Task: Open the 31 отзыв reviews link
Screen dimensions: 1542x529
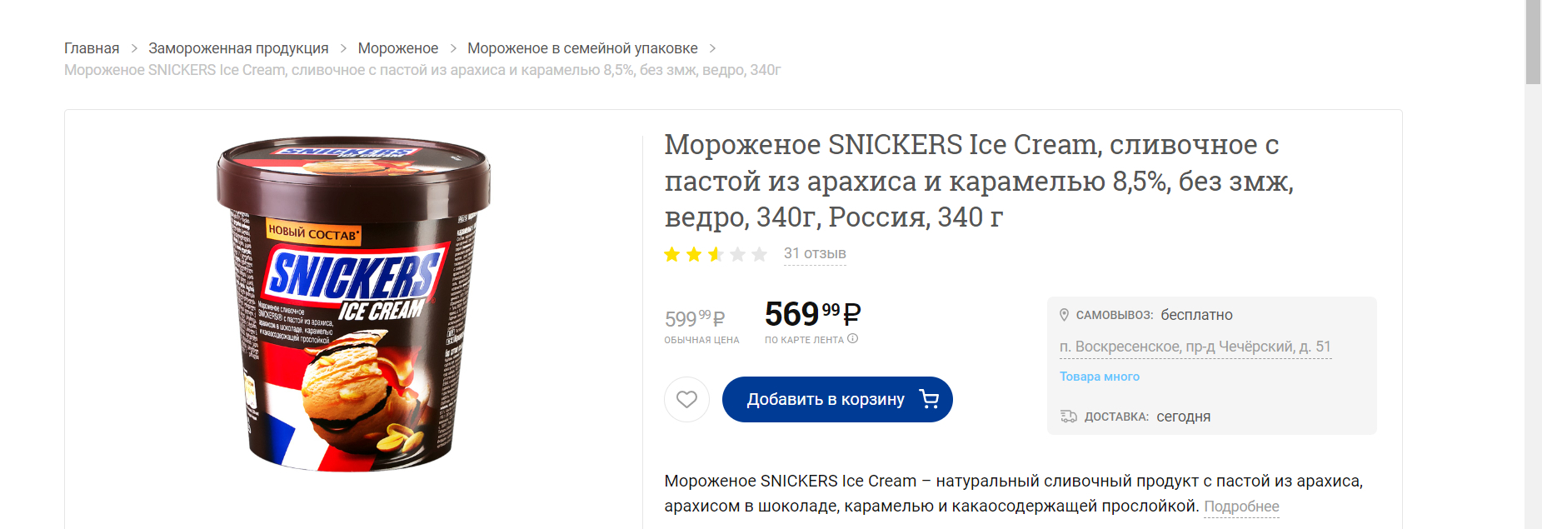Action: pos(814,254)
